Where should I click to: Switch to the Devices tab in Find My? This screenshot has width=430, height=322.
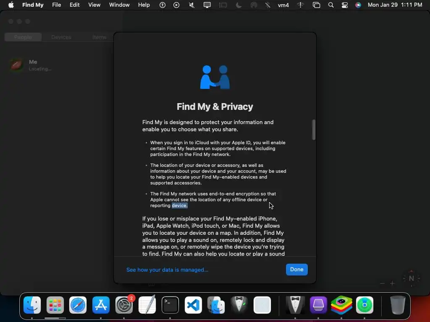coord(61,37)
